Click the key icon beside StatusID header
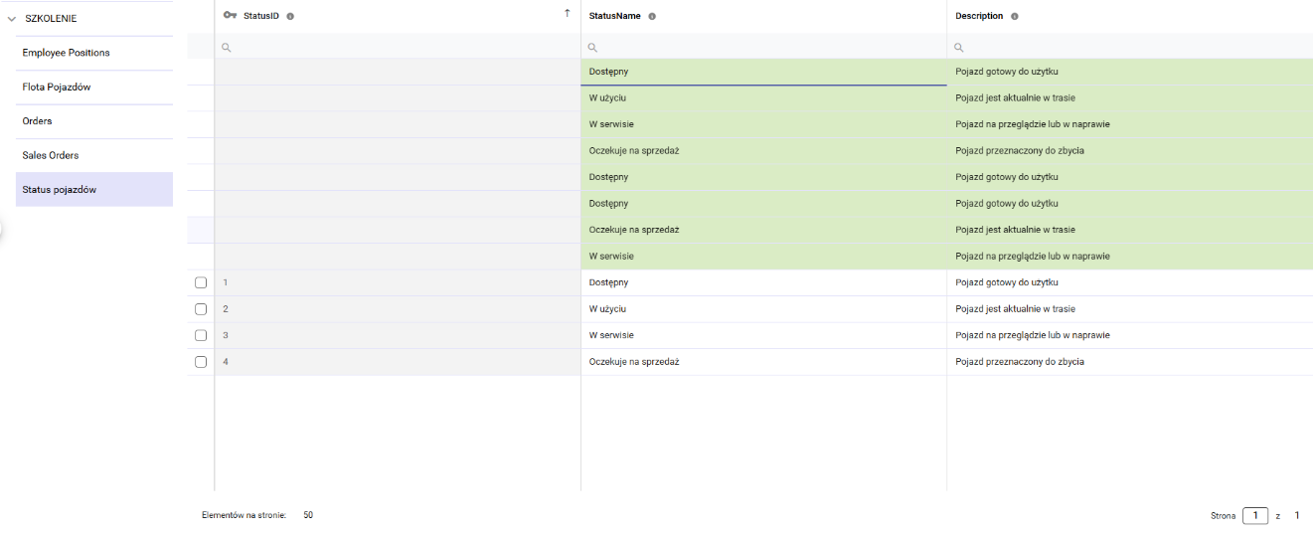This screenshot has height=536, width=1313. pyautogui.click(x=230, y=16)
